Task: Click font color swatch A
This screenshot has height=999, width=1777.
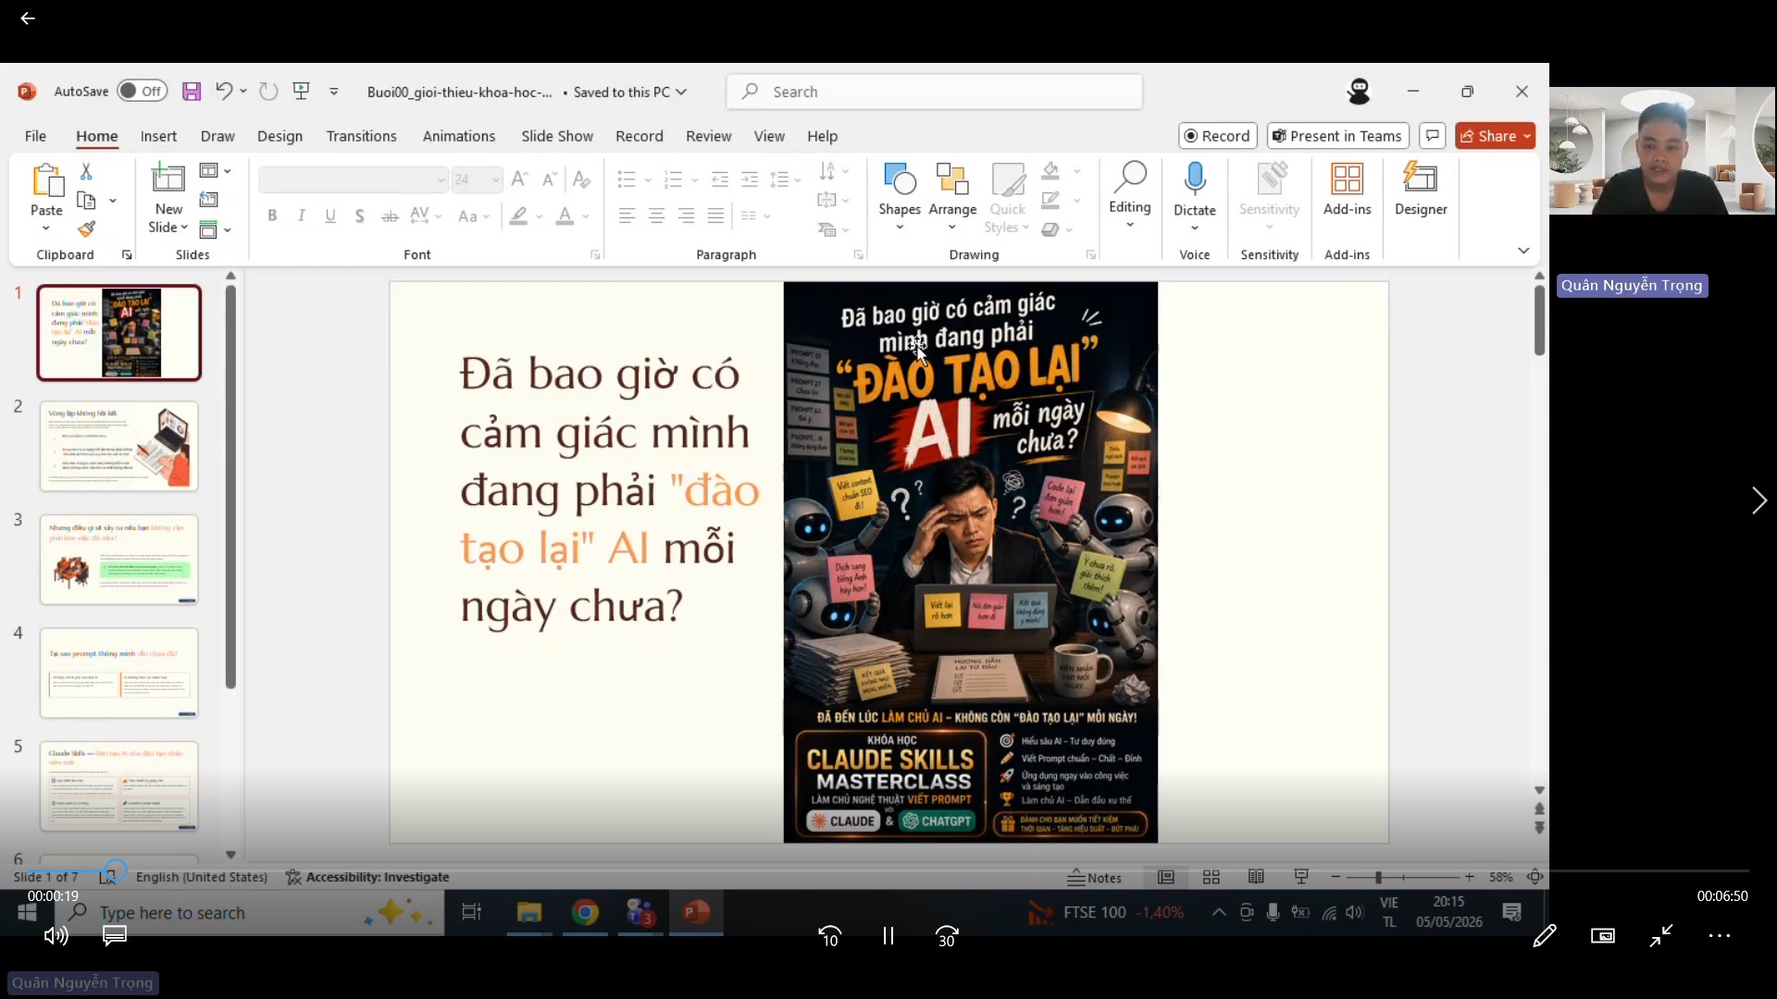Action: point(565,216)
